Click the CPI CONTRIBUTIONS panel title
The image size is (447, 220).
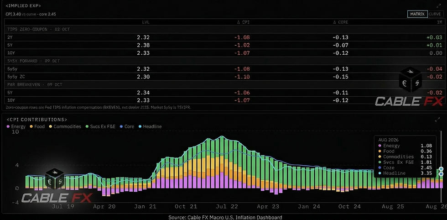pyautogui.click(x=36, y=120)
